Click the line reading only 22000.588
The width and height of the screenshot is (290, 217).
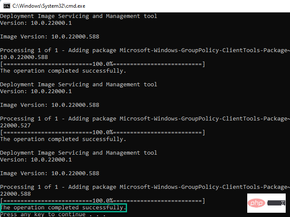(15, 194)
